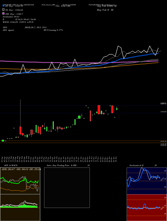This screenshot has width=167, height=221.
Task: Open the red RSI chart panel
Action: [x=147, y=208]
